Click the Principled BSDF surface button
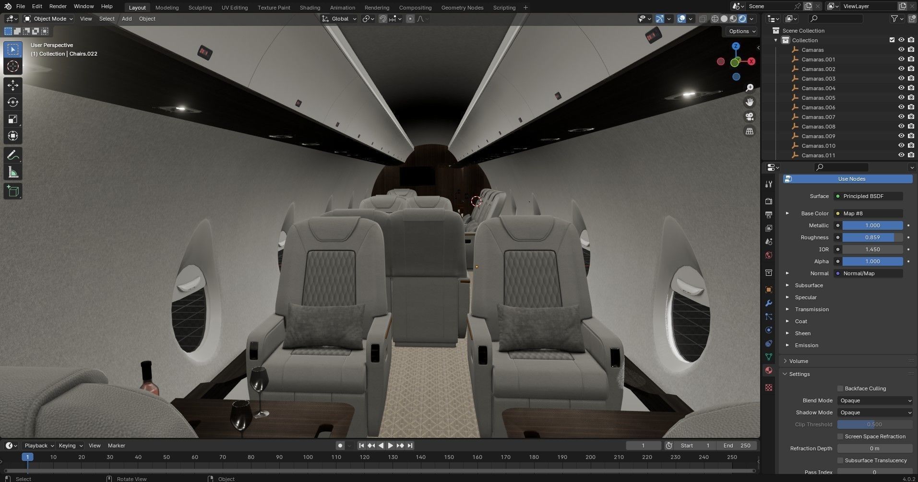918x482 pixels. 868,196
